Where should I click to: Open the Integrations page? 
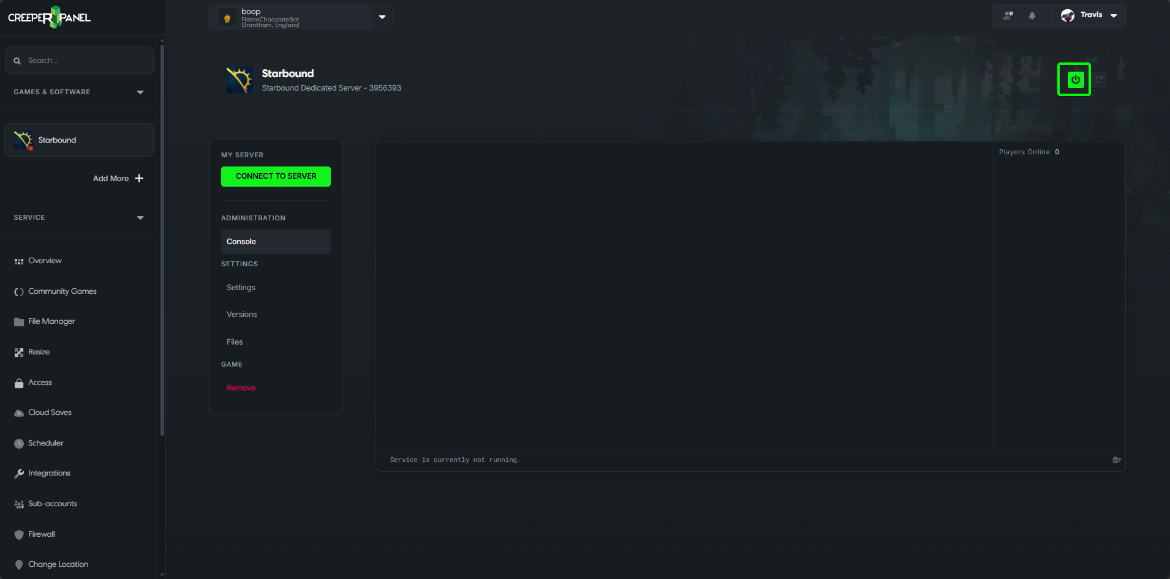49,473
